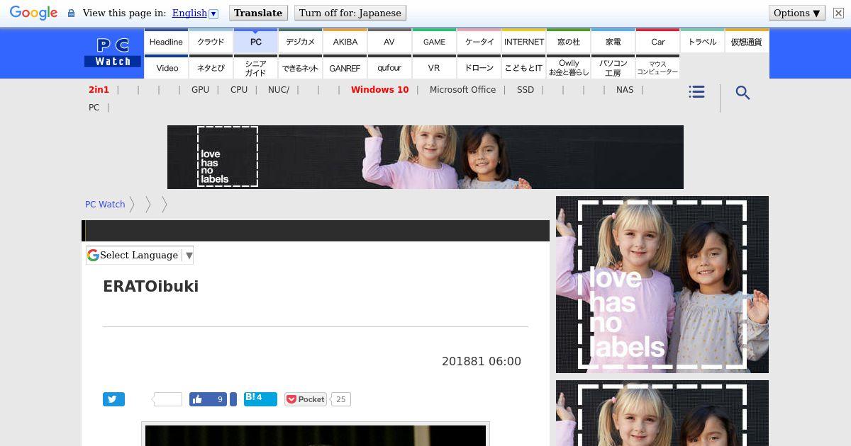Save the article to Pocket
Viewport: 851px width, 446px height.
[306, 399]
